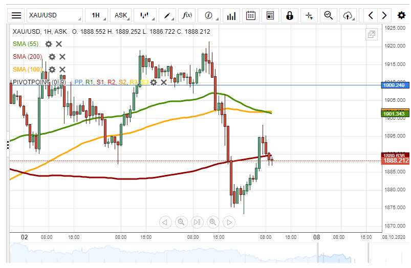The height and width of the screenshot is (268, 411).
Task: Zoom out with the minus magnifier
Action: point(181,222)
